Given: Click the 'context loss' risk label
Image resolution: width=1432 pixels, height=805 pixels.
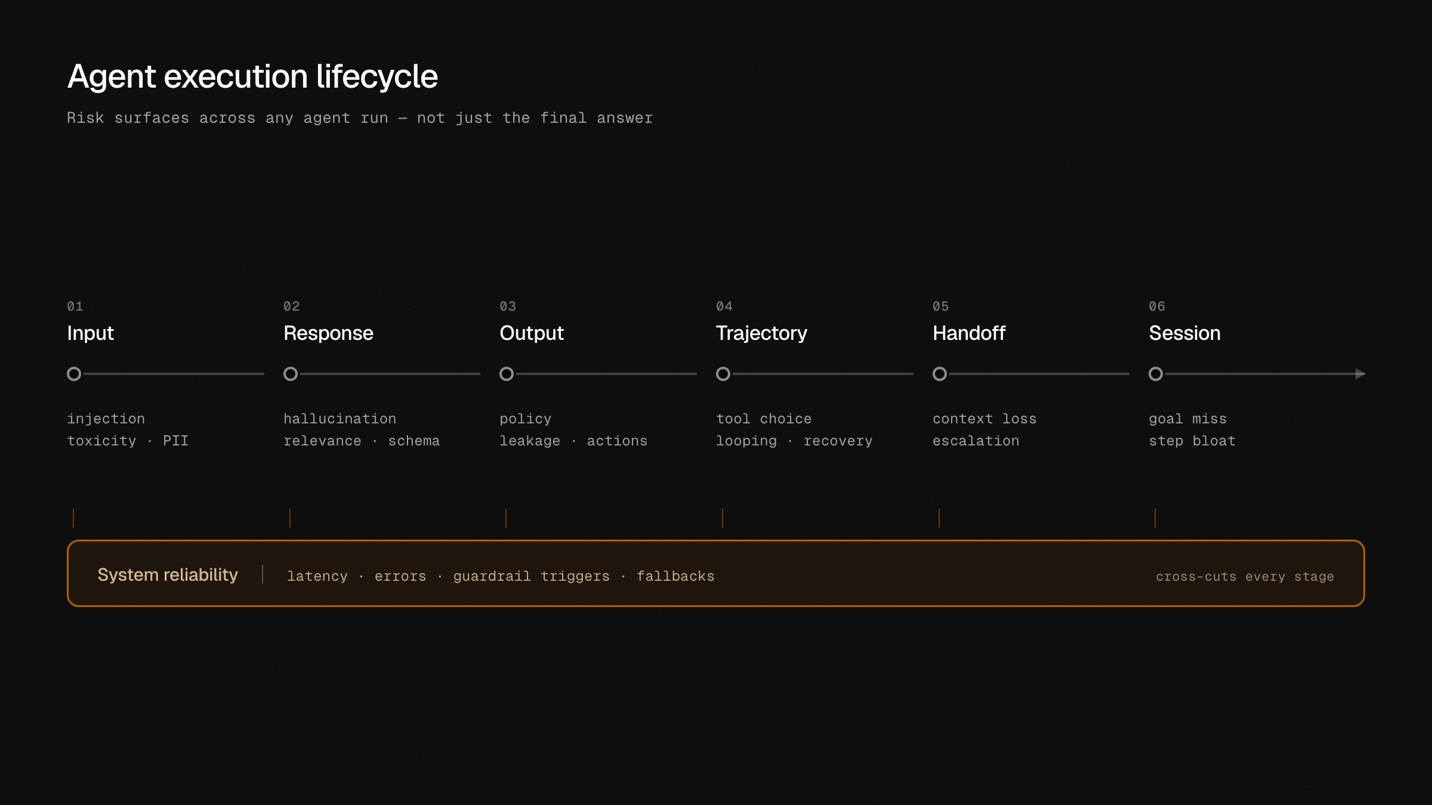Looking at the screenshot, I should pos(984,419).
